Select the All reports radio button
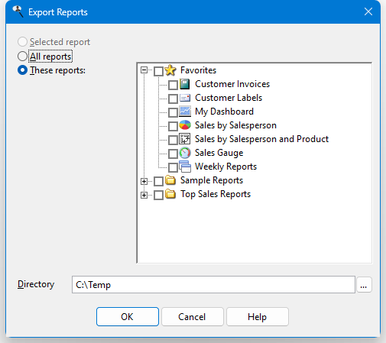The image size is (386, 343). tap(22, 57)
